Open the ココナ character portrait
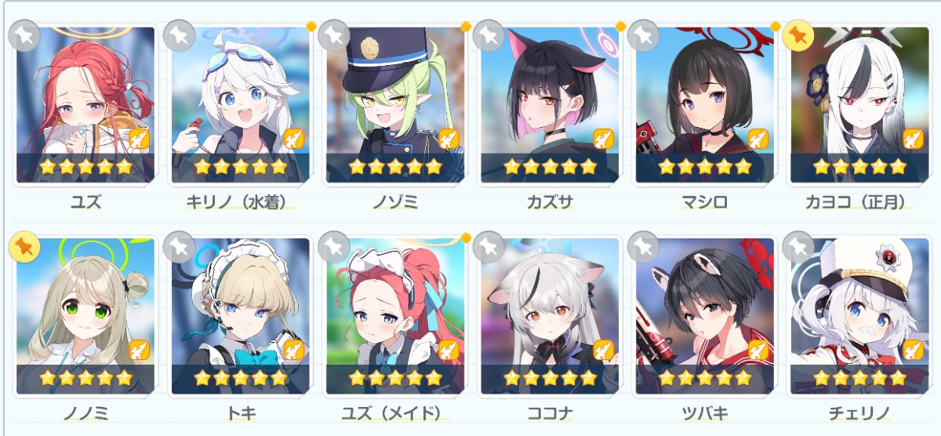Image resolution: width=941 pixels, height=436 pixels. tap(550, 316)
